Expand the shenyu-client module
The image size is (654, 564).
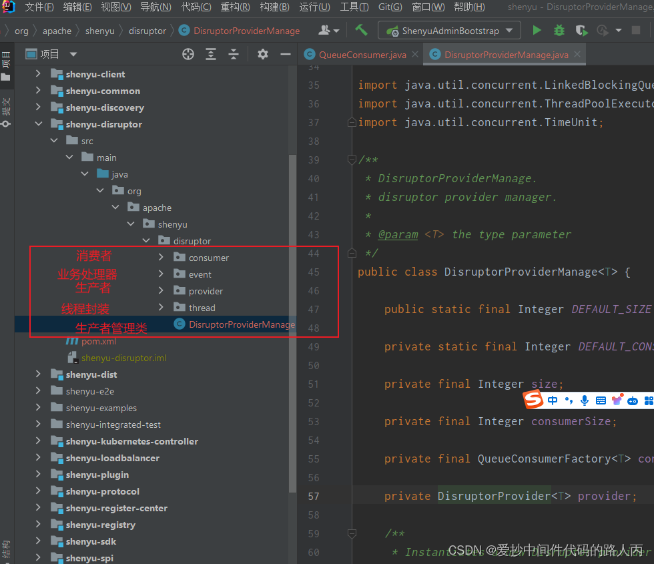tap(39, 74)
